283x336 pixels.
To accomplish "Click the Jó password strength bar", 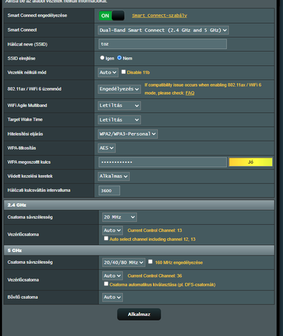I will (251, 162).
